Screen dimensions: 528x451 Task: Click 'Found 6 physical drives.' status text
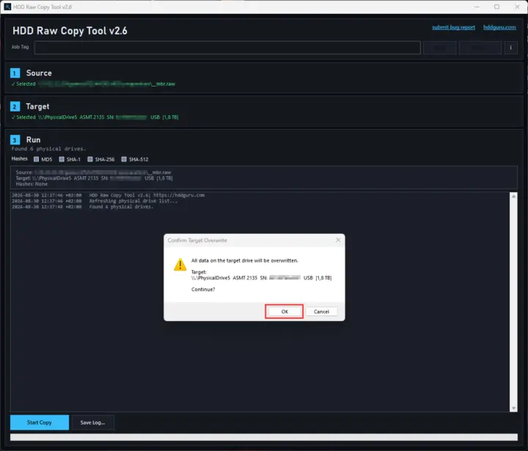coord(49,149)
